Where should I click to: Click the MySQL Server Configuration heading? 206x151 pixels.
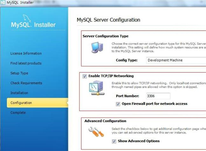[x=109, y=20]
